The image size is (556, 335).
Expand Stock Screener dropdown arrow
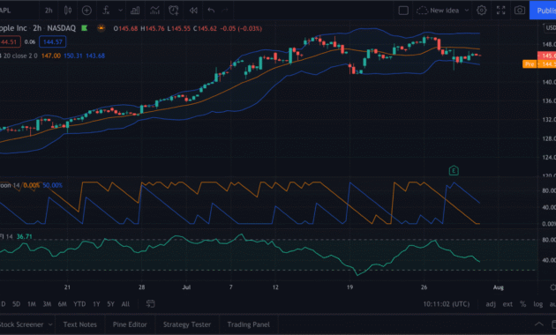[50, 324]
